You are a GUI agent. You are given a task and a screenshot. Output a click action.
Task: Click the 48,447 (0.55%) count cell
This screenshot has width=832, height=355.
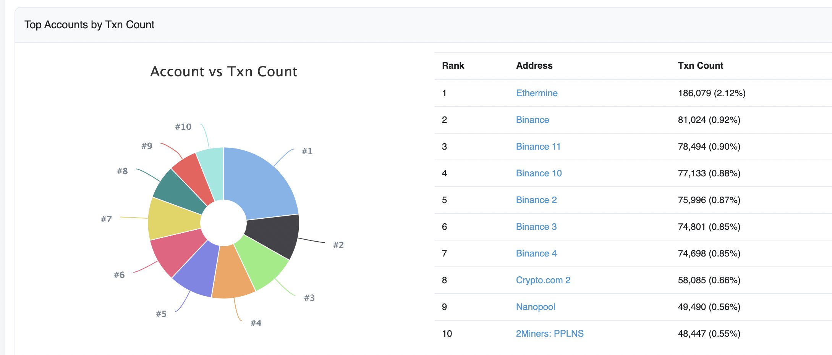(x=709, y=334)
